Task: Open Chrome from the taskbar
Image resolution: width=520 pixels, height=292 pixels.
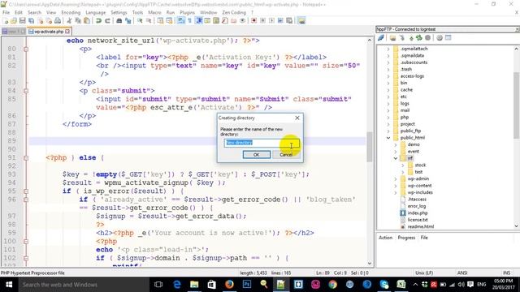Action: pyautogui.click(x=332, y=285)
